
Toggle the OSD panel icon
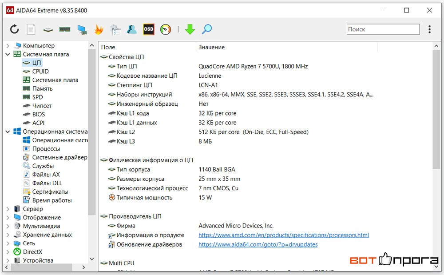(149, 29)
